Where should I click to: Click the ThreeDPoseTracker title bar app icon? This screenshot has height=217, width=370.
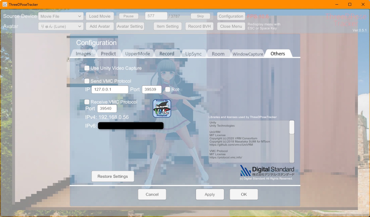point(5,4)
